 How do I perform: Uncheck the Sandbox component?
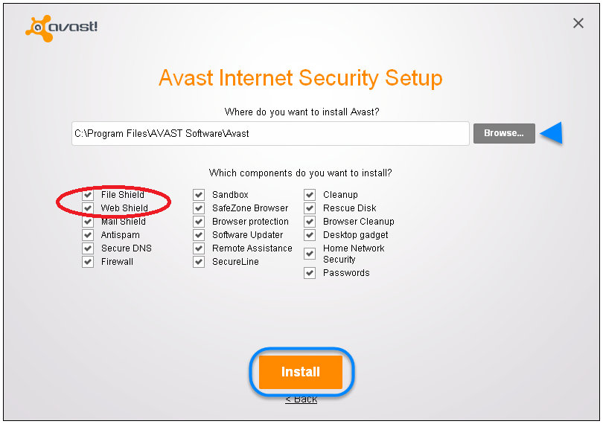[199, 194]
